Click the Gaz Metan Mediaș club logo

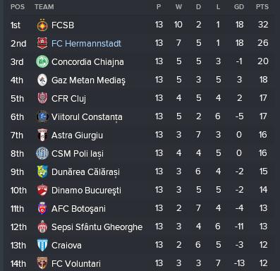pos(42,80)
